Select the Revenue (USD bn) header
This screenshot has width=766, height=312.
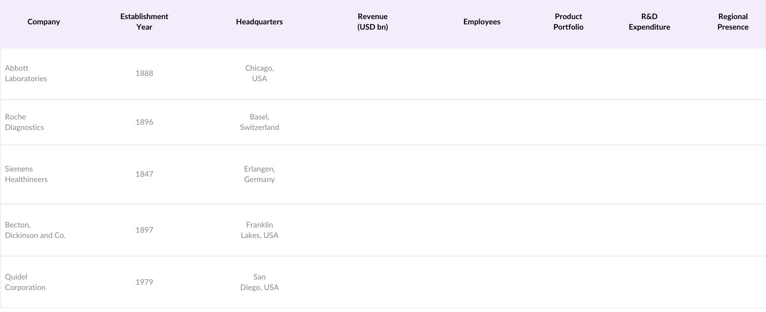[x=372, y=22]
